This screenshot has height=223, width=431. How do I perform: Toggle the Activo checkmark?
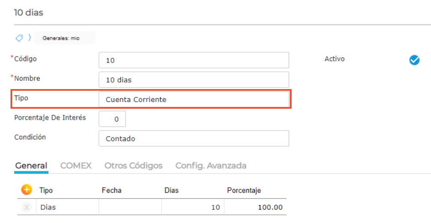(414, 60)
